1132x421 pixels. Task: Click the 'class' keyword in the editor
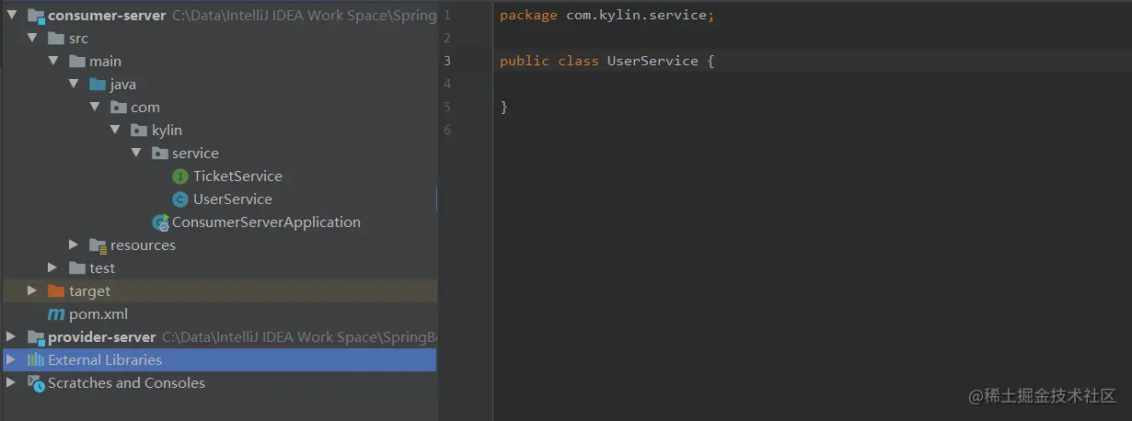pyautogui.click(x=579, y=62)
